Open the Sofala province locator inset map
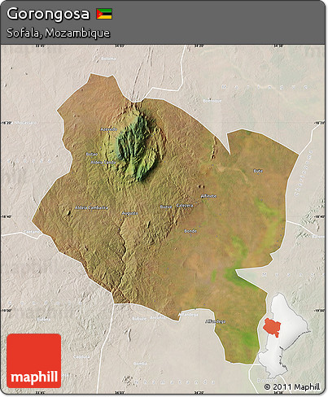Image resolution: width=328 pixels, height=397 pixels. 283,335
